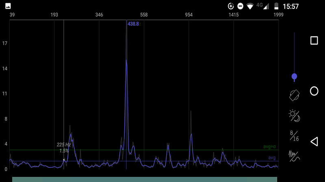Tap the 954 frequency axis label
This screenshot has width=325, height=182.
(x=189, y=15)
